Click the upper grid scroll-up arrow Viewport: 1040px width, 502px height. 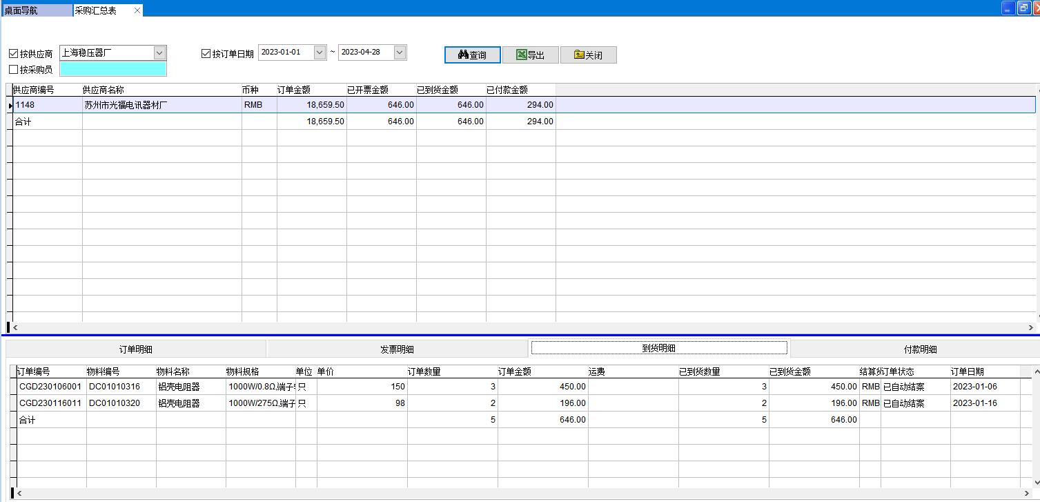click(x=1036, y=90)
